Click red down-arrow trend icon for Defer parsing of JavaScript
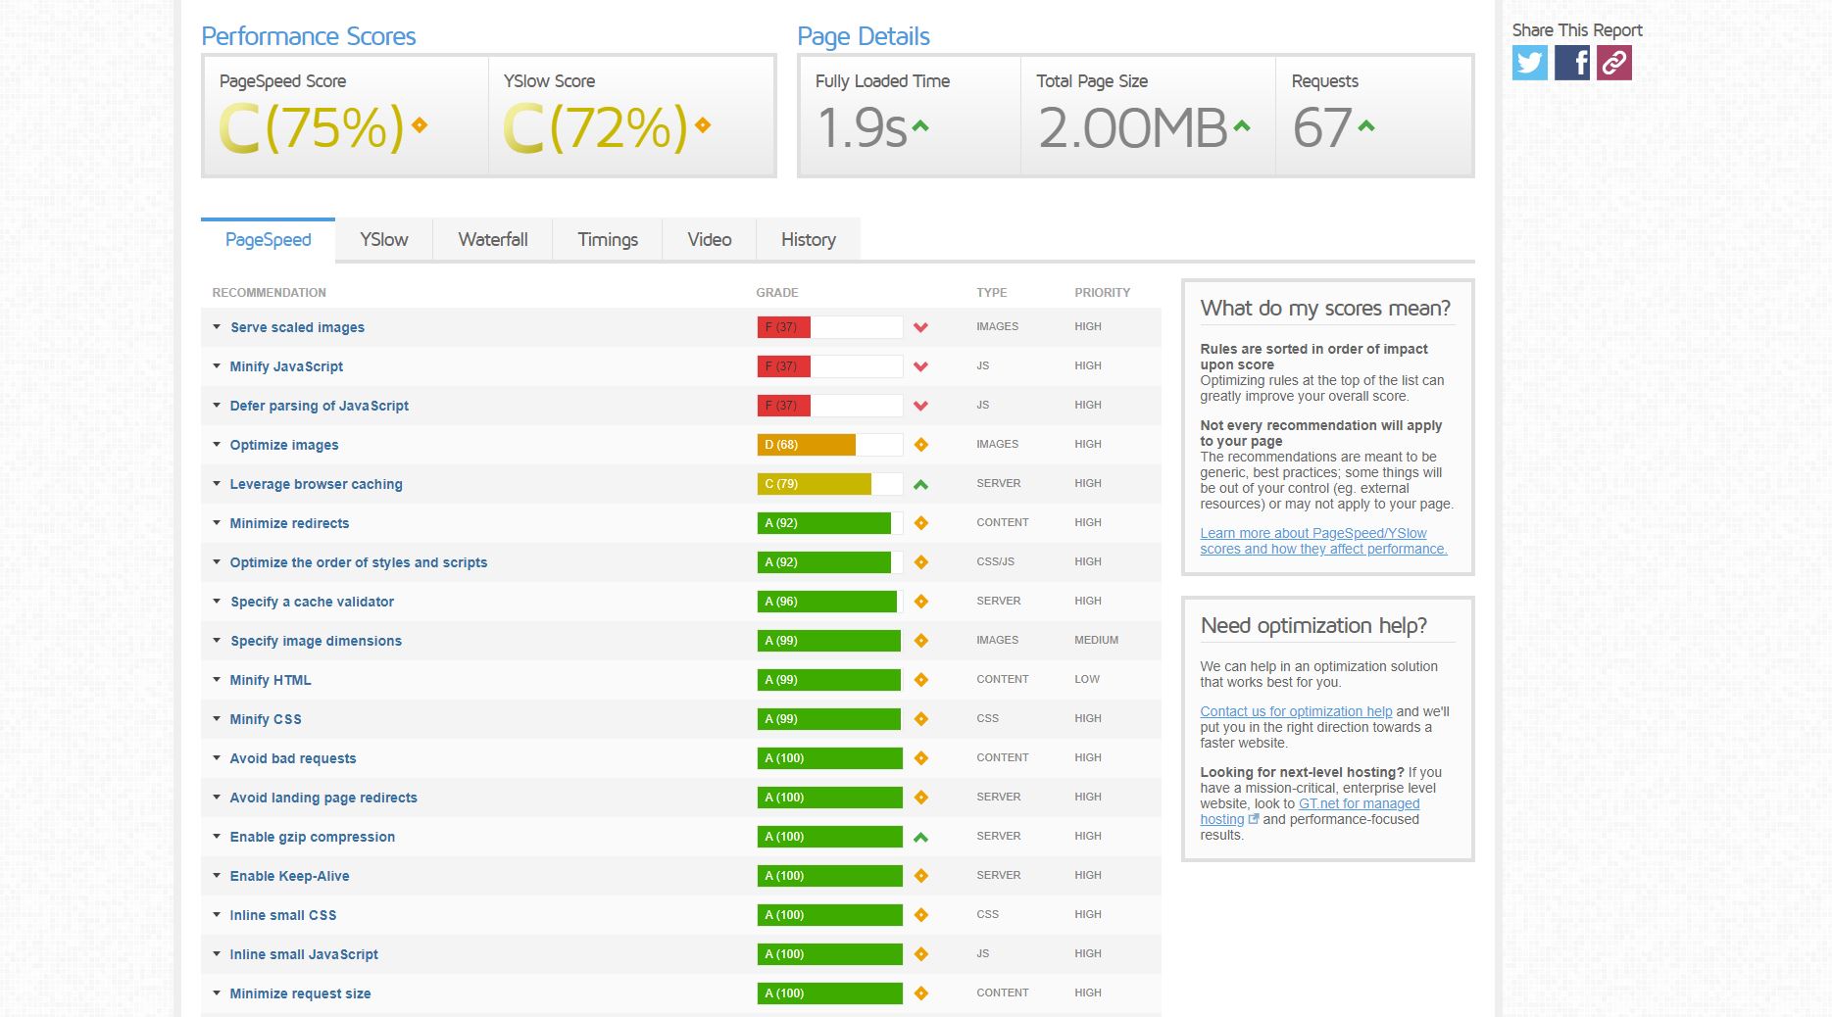The image size is (1832, 1017). point(920,406)
